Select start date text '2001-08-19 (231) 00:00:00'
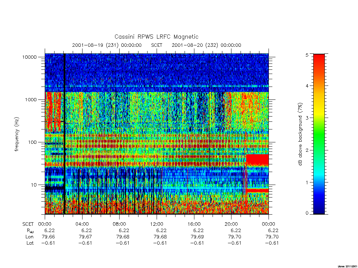Image resolution: width=358 pixels, height=268 pixels. [x=107, y=45]
